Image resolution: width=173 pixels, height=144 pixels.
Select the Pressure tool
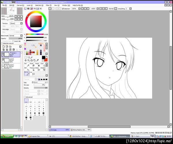[x=32, y=69]
